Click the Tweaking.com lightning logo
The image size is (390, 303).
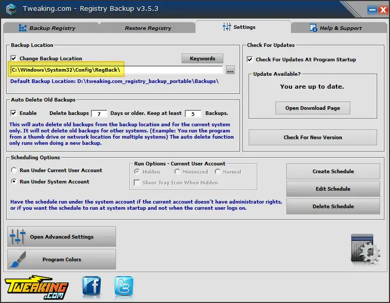(37, 287)
